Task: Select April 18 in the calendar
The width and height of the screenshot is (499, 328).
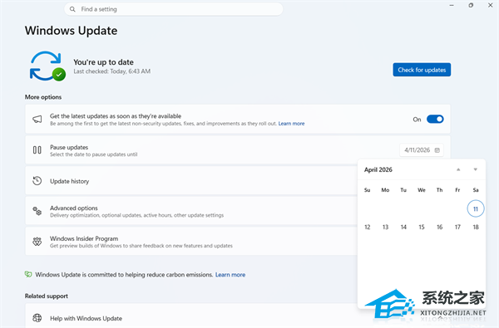Action: tap(476, 227)
